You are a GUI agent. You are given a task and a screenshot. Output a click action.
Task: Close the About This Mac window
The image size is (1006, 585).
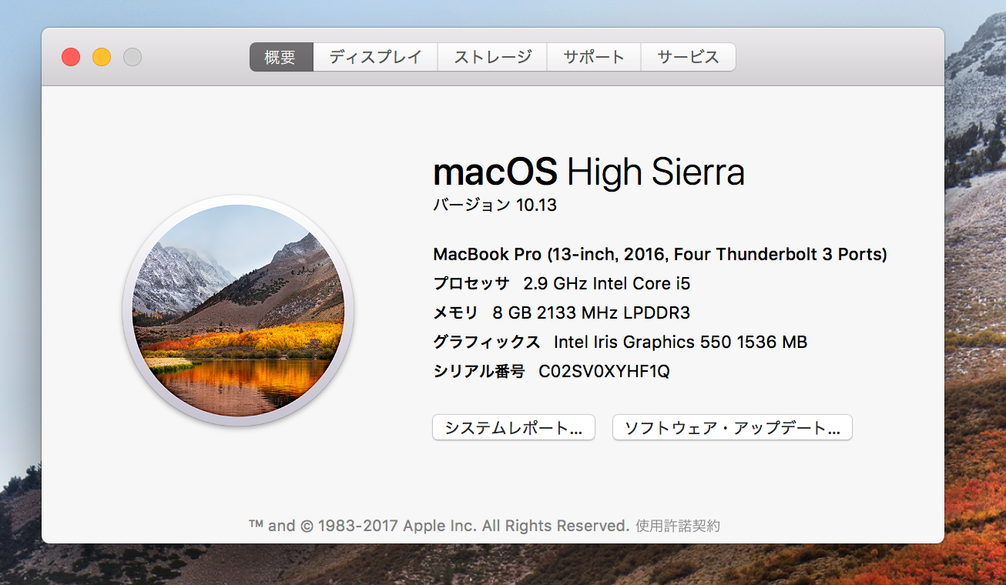click(71, 57)
